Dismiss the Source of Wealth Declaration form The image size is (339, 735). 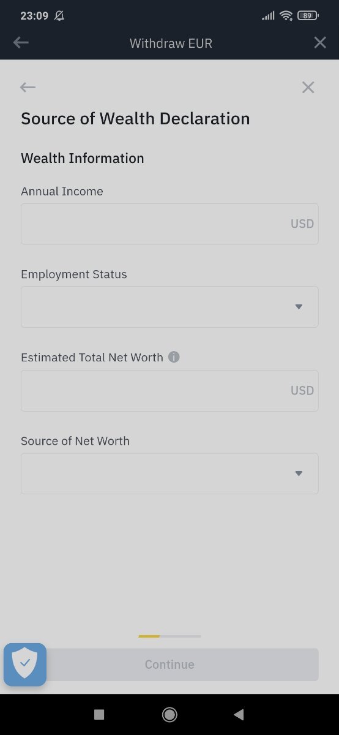point(308,88)
